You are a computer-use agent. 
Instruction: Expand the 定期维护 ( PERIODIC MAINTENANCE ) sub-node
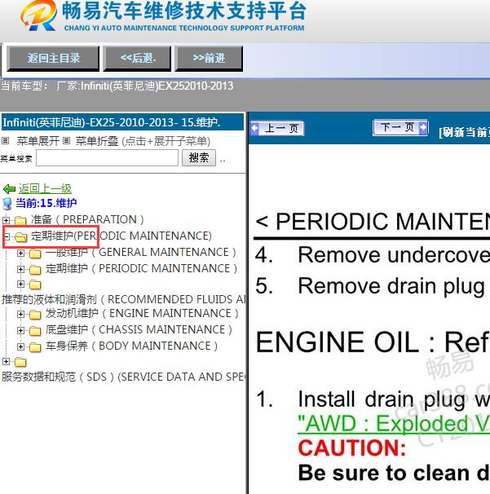pos(20,269)
